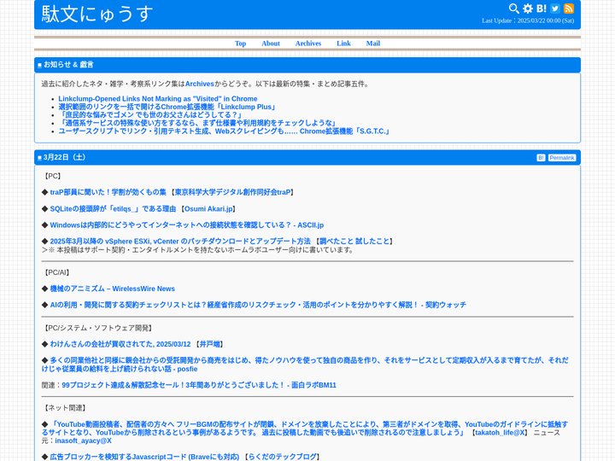Viewport: 615px width, 461px height.
Task: Open the settings gear icon in header
Action: click(528, 9)
